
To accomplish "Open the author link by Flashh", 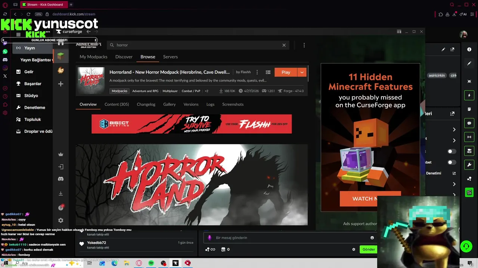I will click(x=243, y=72).
